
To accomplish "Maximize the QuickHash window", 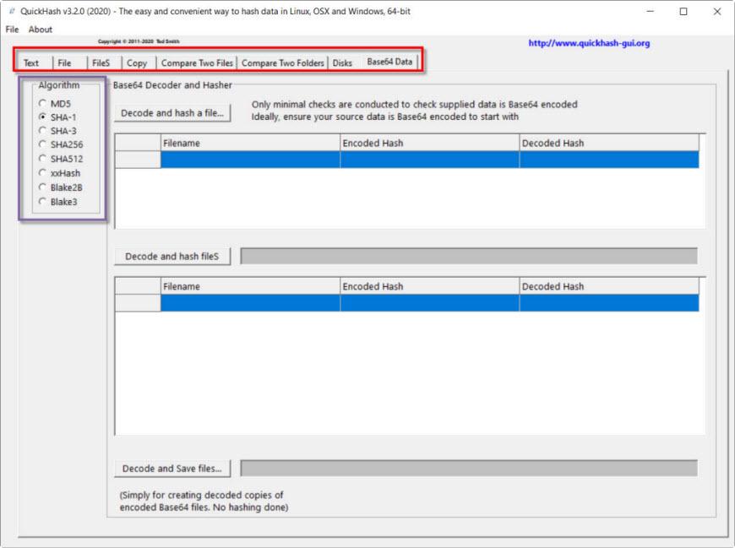I will point(683,11).
